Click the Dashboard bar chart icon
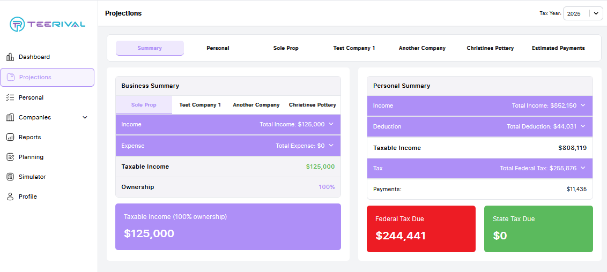 point(10,57)
